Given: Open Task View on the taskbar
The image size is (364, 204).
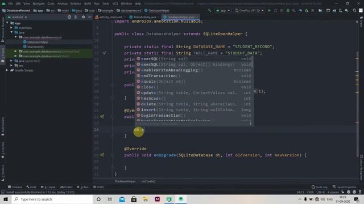Looking at the screenshot, I should pos(110,199).
